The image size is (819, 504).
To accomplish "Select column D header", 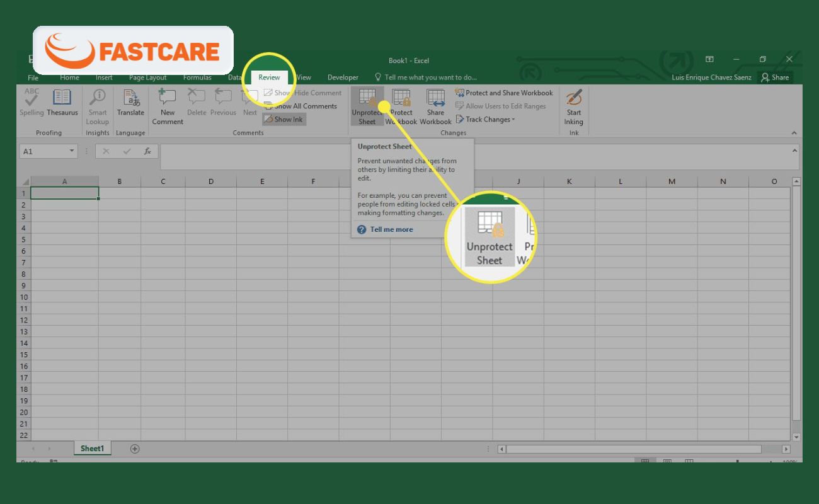I will coord(210,181).
